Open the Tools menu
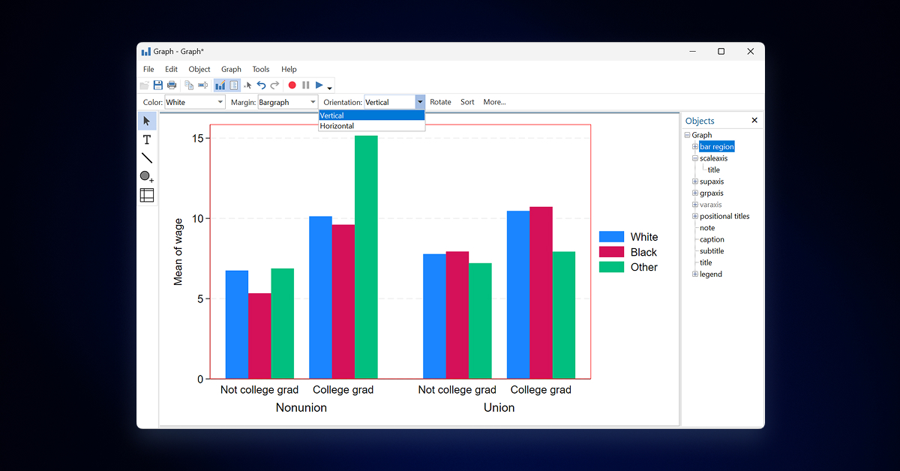The height and width of the screenshot is (471, 900). pyautogui.click(x=260, y=69)
